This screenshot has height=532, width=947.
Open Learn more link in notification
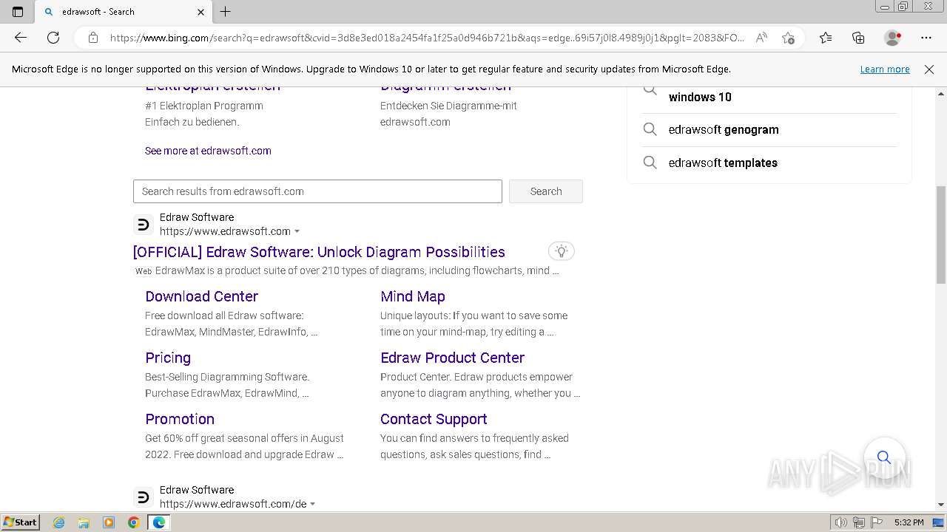tap(885, 69)
